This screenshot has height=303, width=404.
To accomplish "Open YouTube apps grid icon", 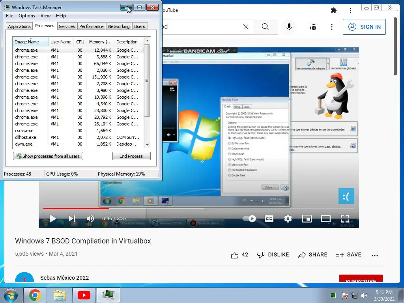I will point(313,27).
